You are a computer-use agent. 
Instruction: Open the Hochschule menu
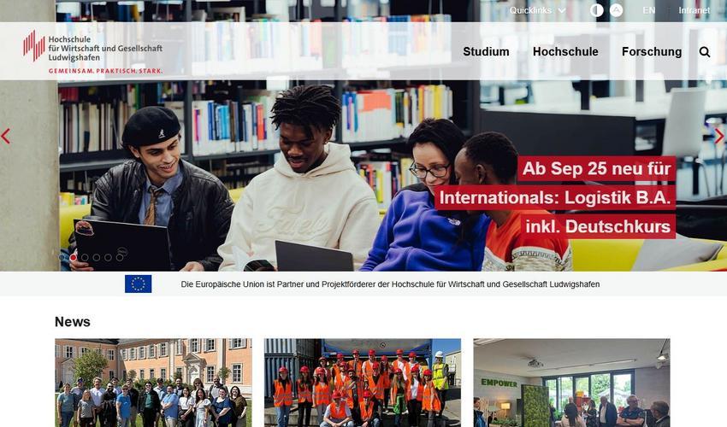tap(565, 52)
